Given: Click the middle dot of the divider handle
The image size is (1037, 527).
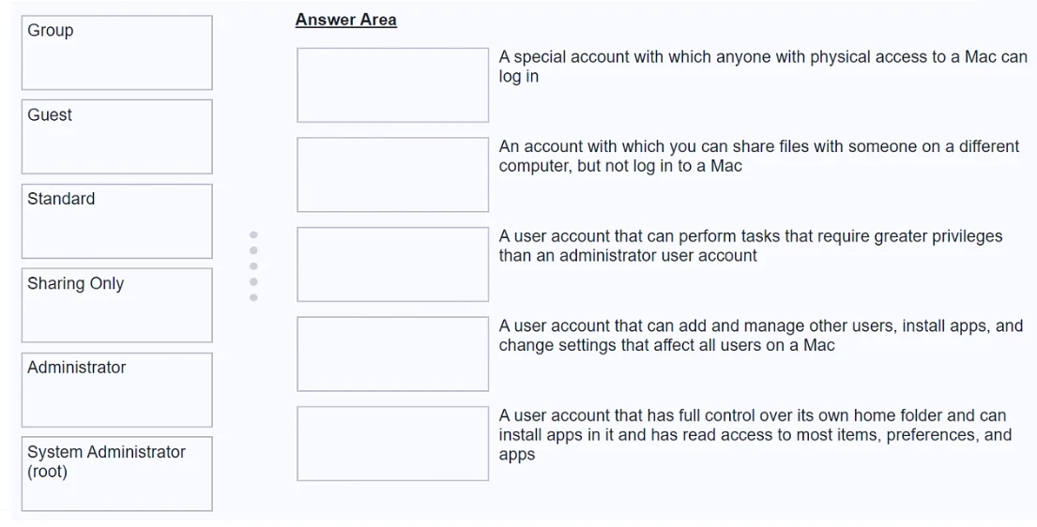Looking at the screenshot, I should 253,266.
